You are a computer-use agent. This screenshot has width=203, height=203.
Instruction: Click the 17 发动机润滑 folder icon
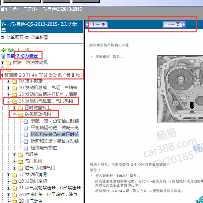click(x=14, y=175)
